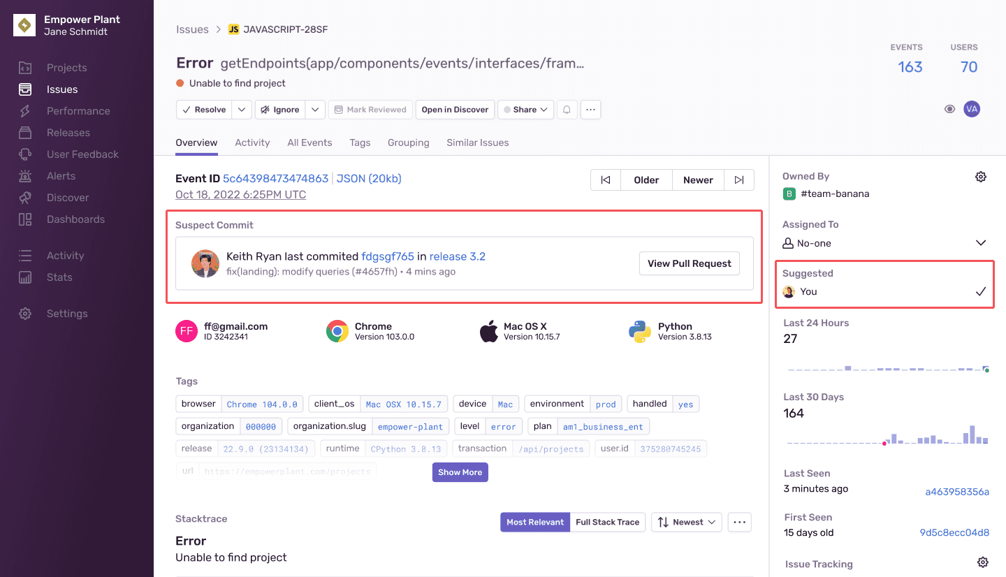Expand the Resolve dropdown arrow
Image resolution: width=1006 pixels, height=577 pixels.
pos(242,109)
